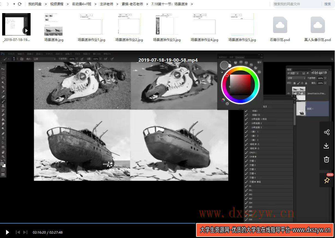
Task: Toggle airbrush mode in the options bar
Action: [106, 59]
